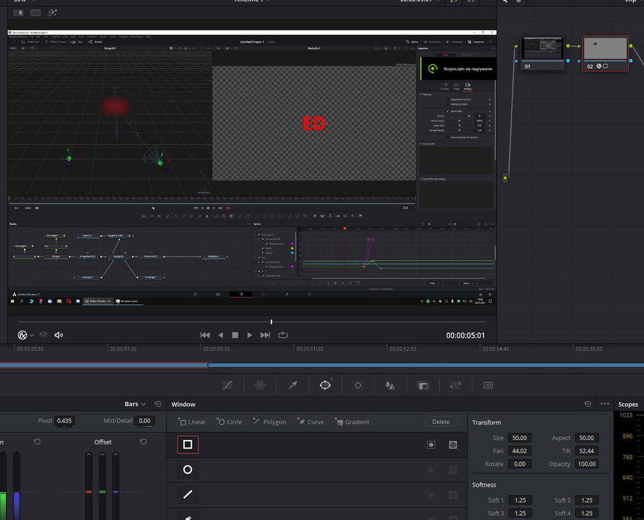The height and width of the screenshot is (520, 644).
Task: Add a Linear window
Action: 192,421
